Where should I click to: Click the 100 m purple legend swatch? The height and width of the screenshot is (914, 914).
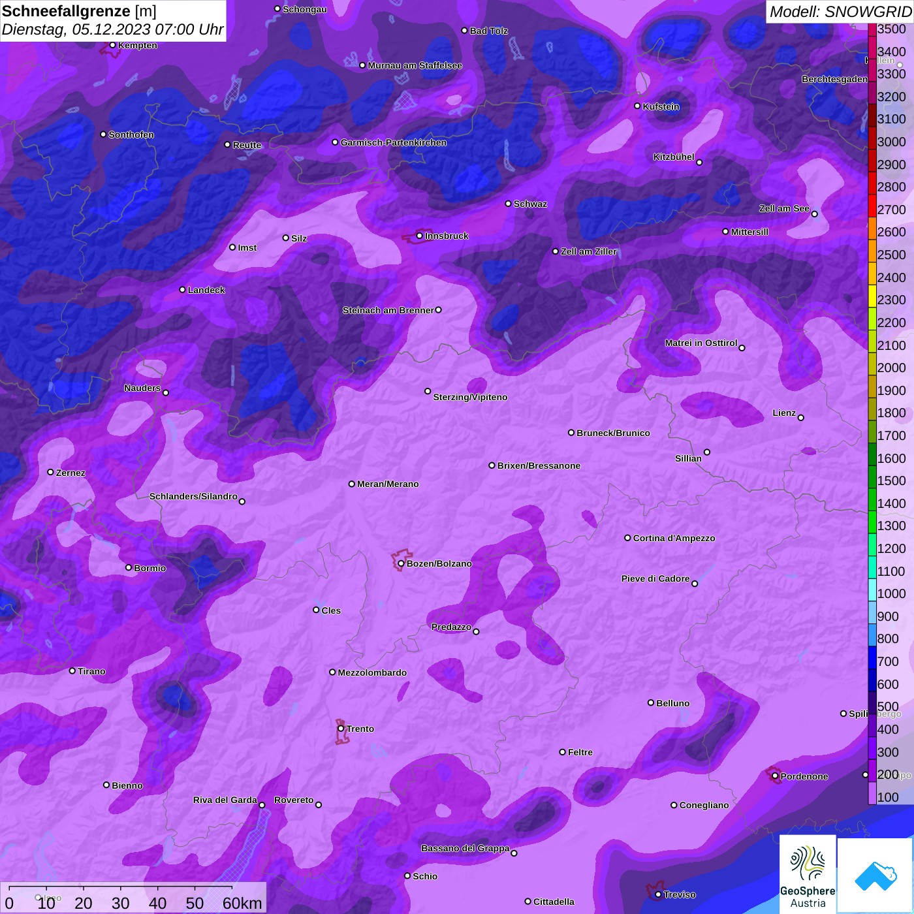[872, 793]
